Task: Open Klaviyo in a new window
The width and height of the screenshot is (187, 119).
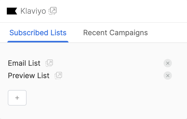Action: coord(53,11)
